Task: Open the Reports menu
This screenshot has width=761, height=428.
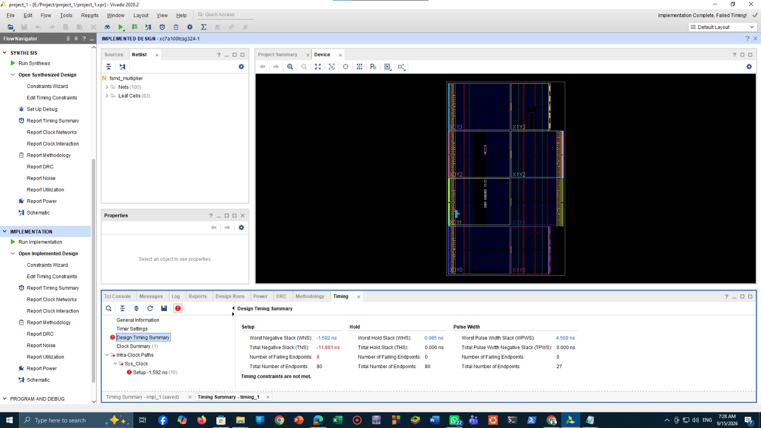Action: [x=90, y=15]
